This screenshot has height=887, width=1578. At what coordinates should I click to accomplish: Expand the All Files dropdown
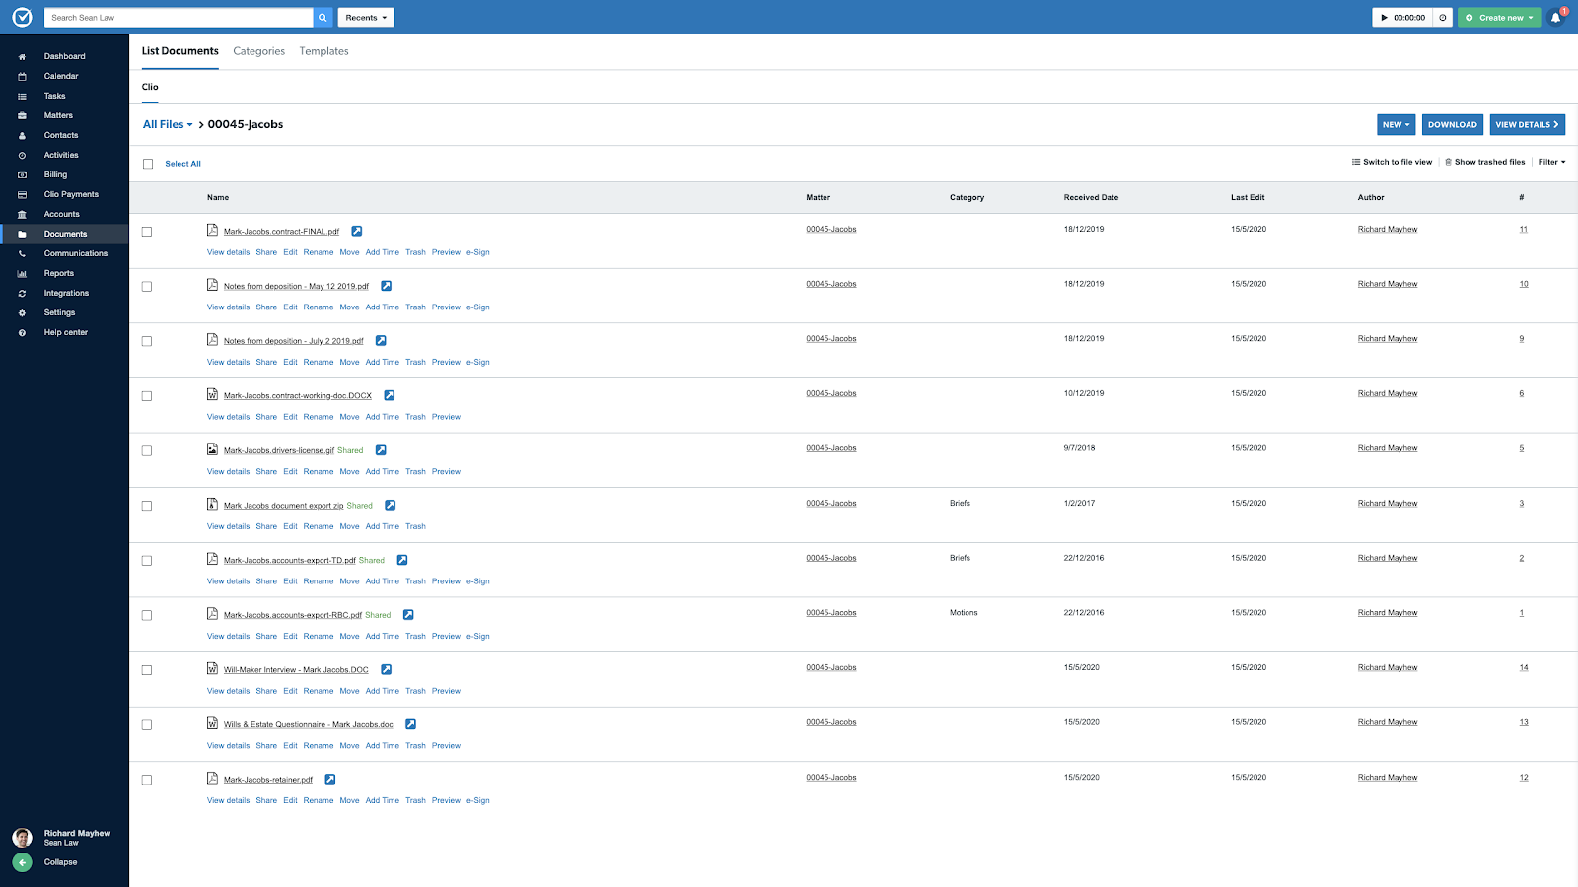point(168,124)
